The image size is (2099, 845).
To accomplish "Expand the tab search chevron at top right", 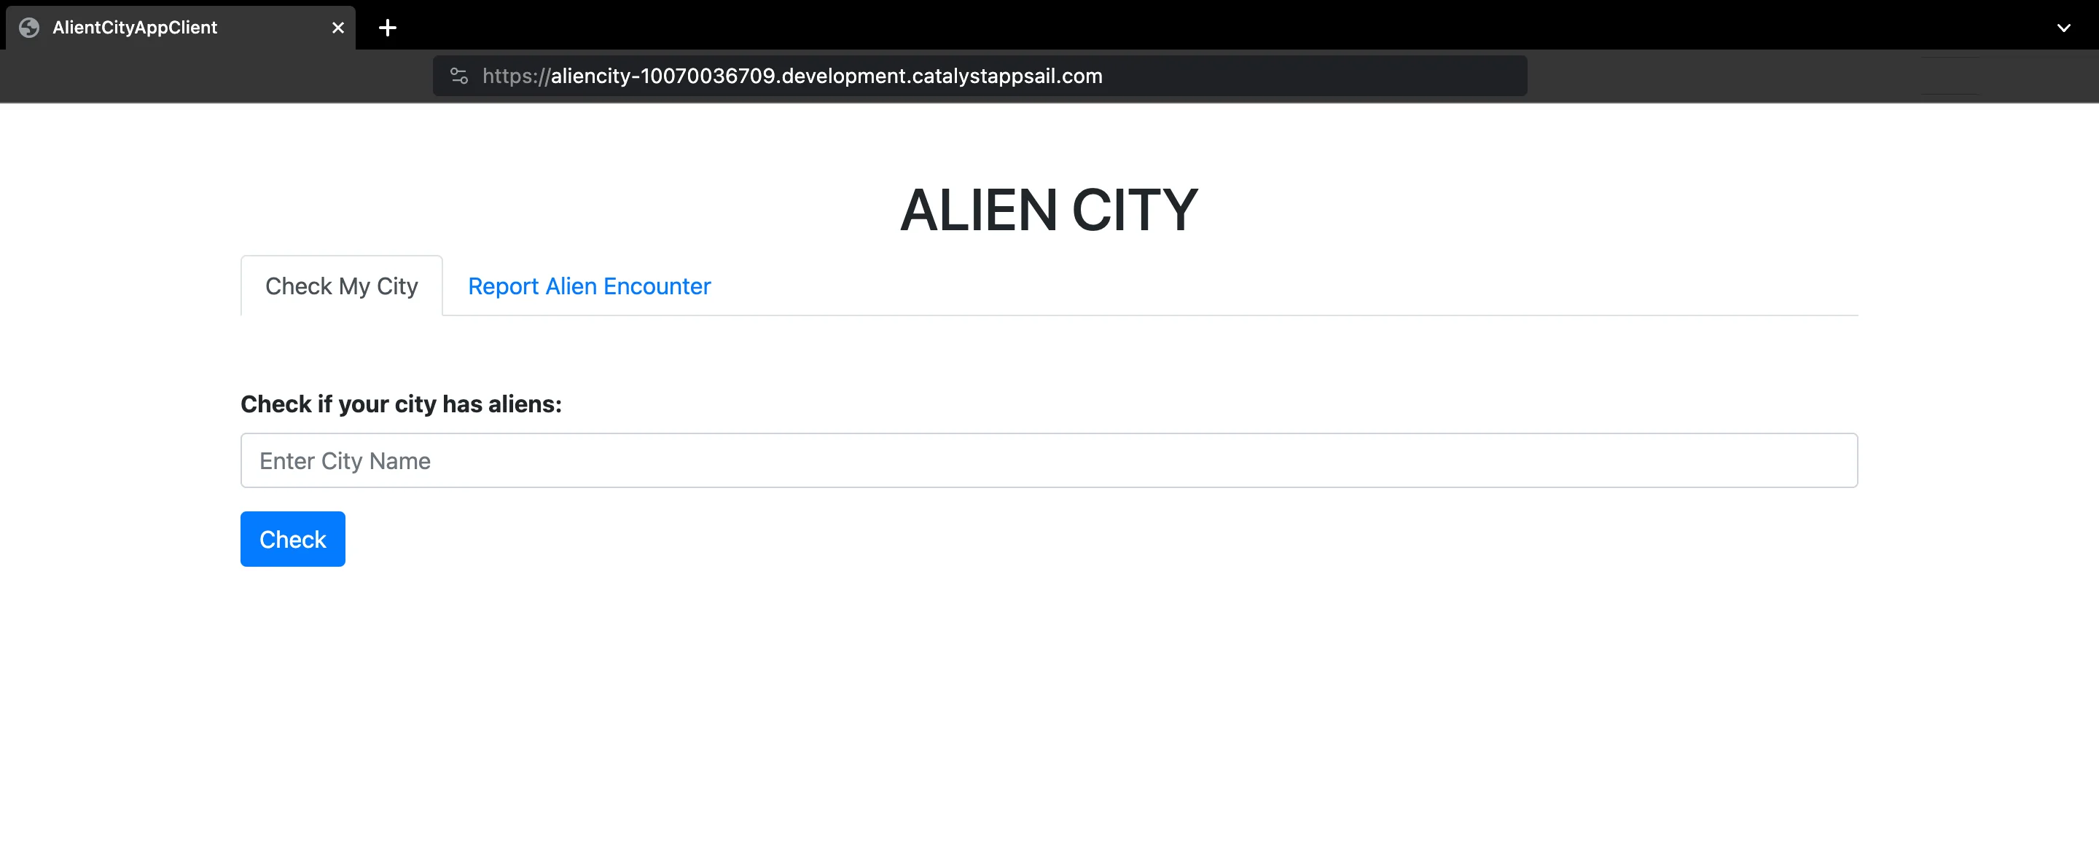I will [2063, 28].
